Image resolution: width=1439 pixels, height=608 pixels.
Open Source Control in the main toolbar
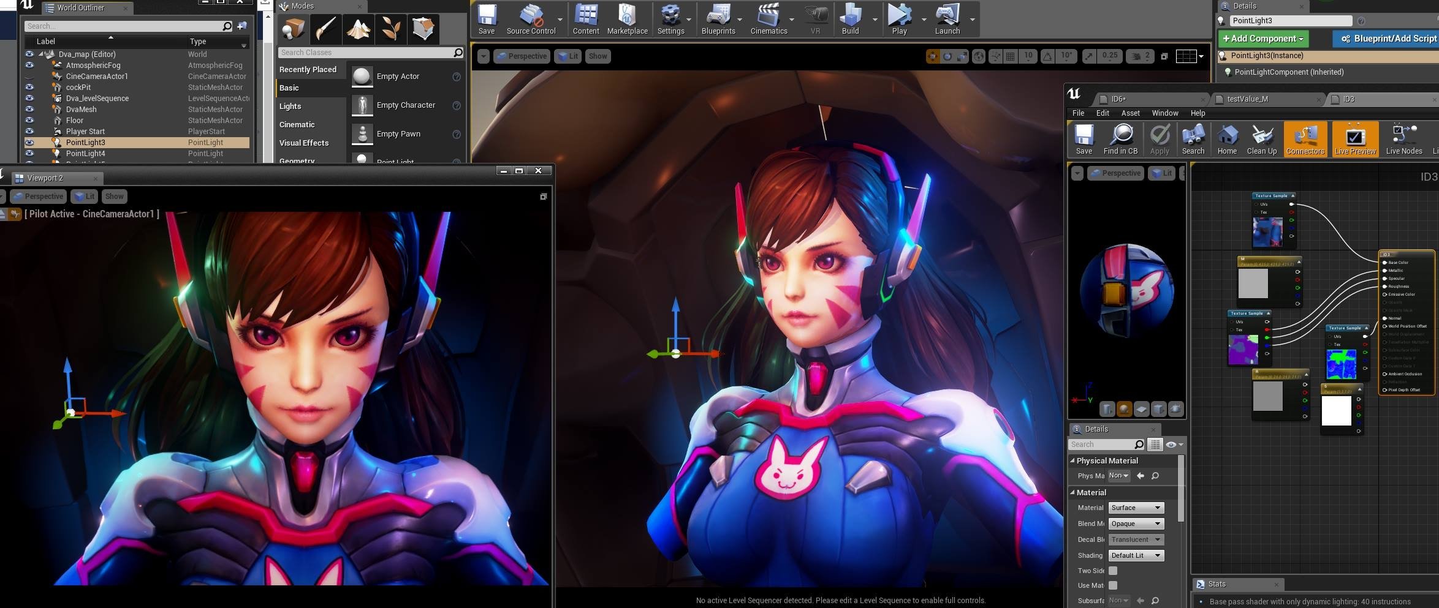[x=531, y=19]
